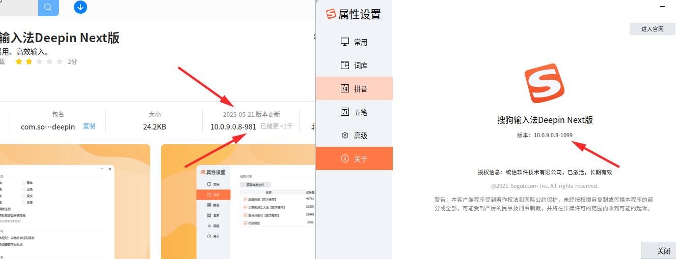Copy package name via 复制 link

(89, 126)
